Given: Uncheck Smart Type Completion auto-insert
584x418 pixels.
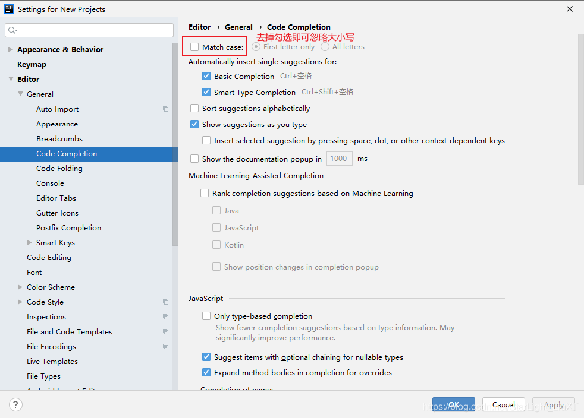Looking at the screenshot, I should click(x=206, y=92).
